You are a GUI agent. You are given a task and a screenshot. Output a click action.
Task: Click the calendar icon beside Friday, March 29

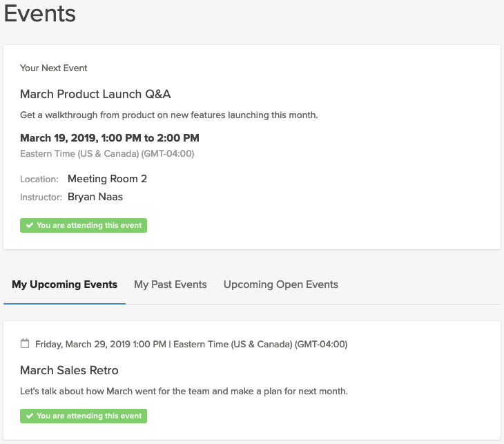click(25, 343)
